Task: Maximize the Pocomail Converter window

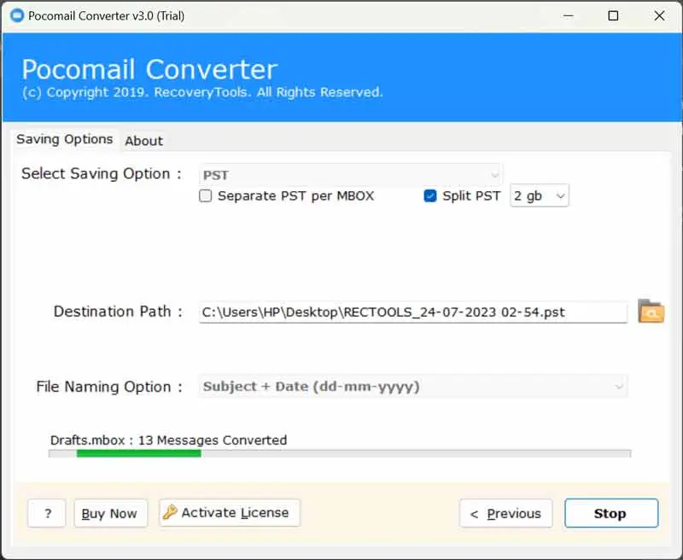Action: [613, 15]
